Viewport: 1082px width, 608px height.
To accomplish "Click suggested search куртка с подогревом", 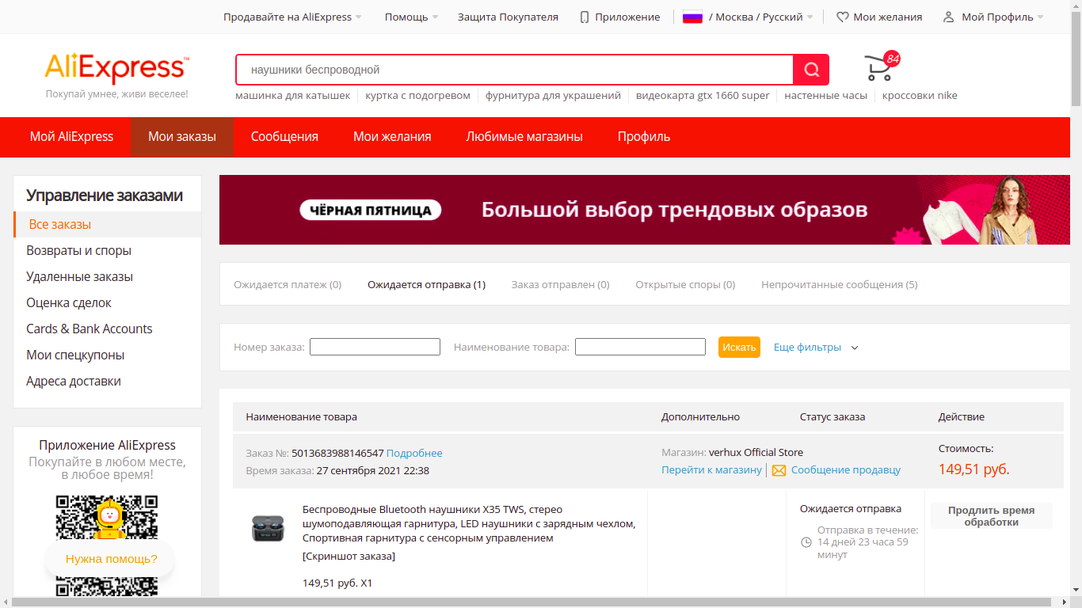I will pos(417,95).
